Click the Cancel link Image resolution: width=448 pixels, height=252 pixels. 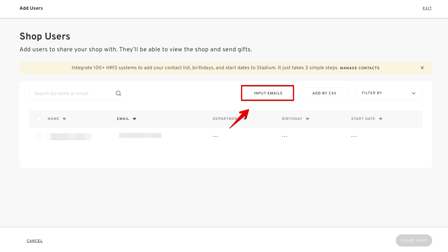click(35, 241)
